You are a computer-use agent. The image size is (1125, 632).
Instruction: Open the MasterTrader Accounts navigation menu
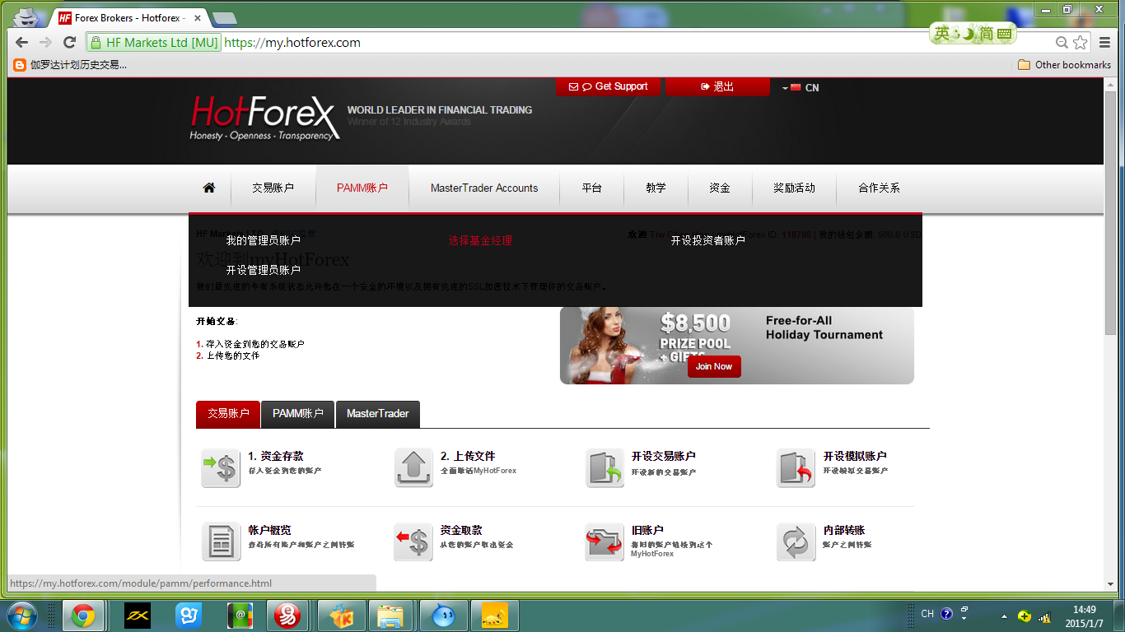click(x=484, y=188)
